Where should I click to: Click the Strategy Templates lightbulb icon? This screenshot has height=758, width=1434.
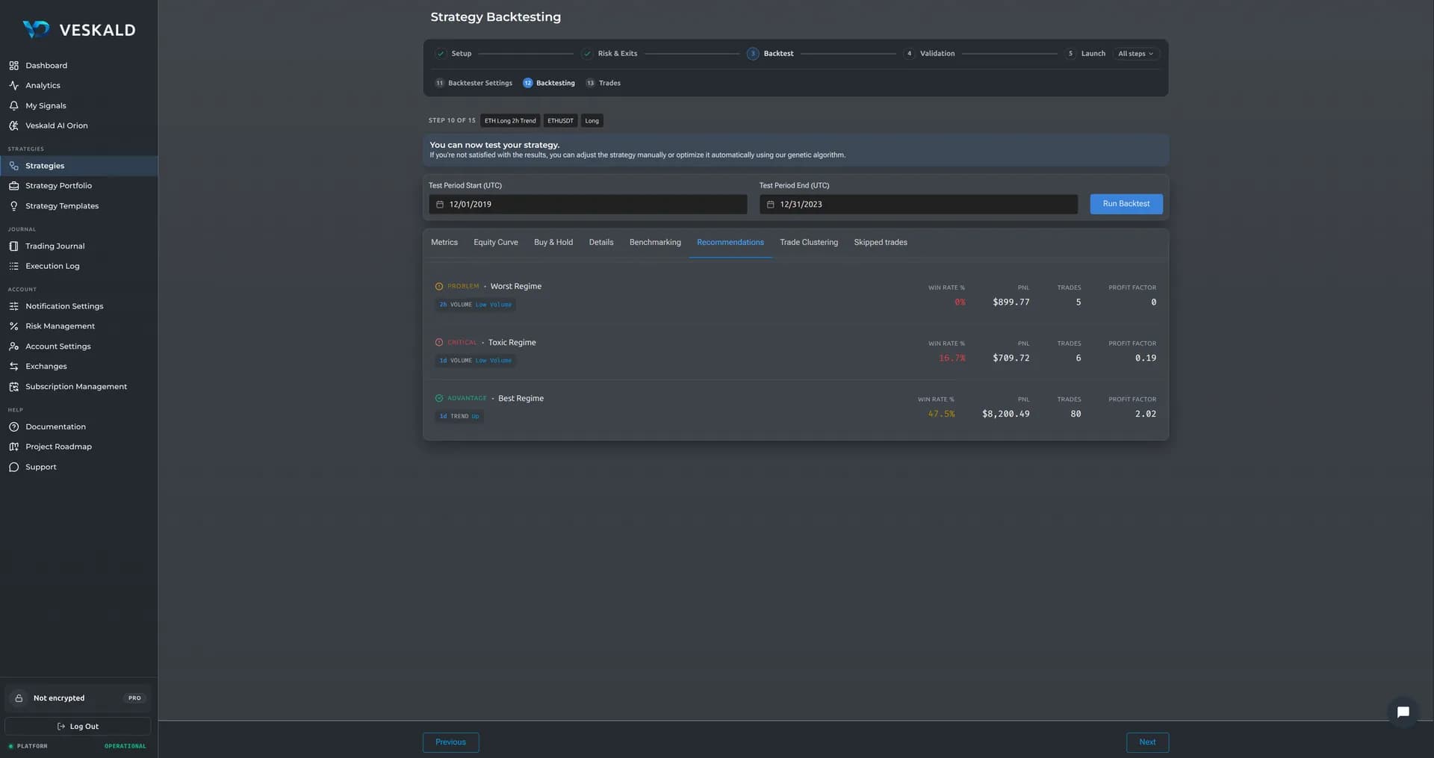point(13,206)
